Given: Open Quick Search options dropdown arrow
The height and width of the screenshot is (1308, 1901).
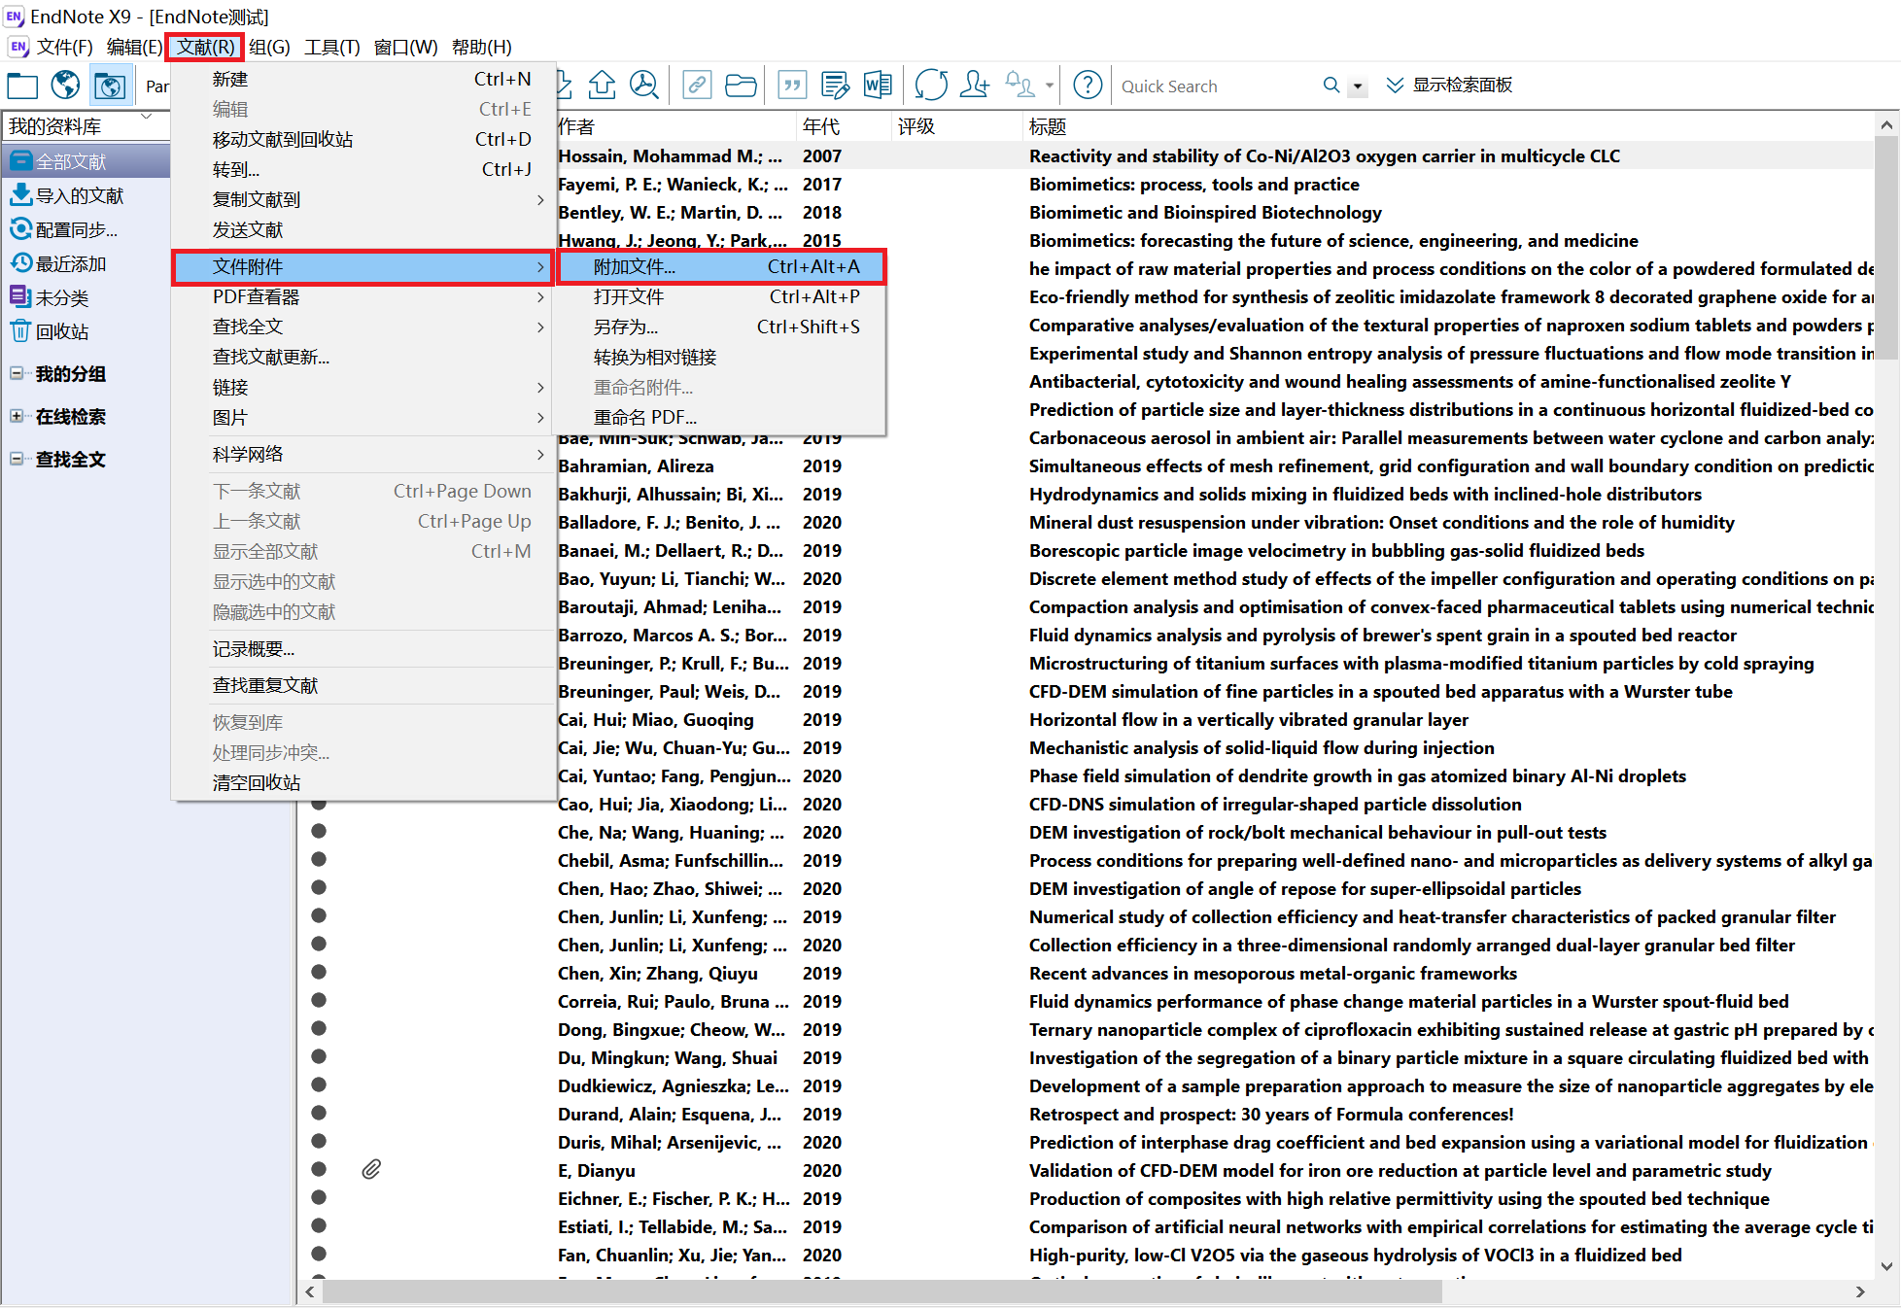Looking at the screenshot, I should [1358, 86].
